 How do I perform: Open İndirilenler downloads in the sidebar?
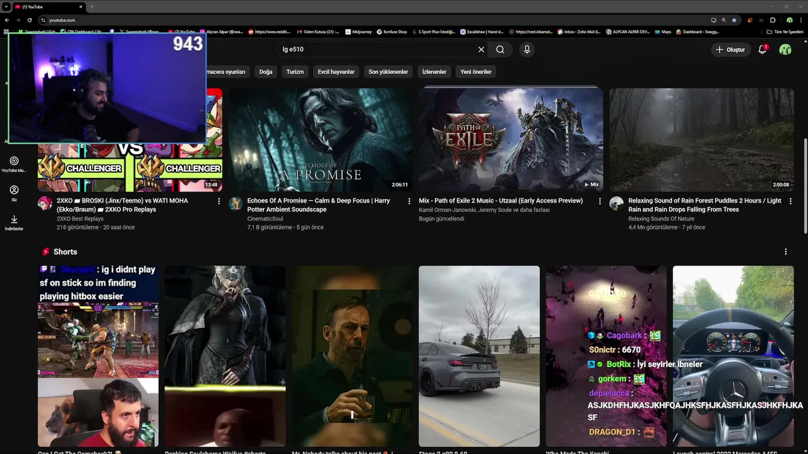14,223
